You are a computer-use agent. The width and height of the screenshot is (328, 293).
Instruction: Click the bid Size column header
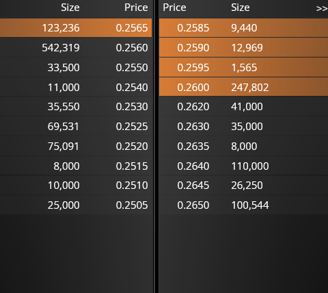(70, 8)
